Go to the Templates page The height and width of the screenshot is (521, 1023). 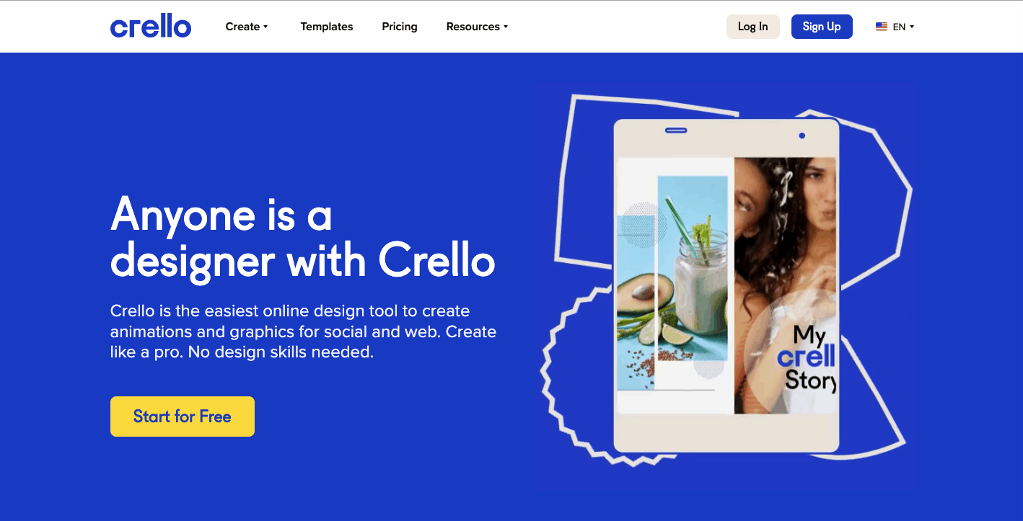coord(327,27)
